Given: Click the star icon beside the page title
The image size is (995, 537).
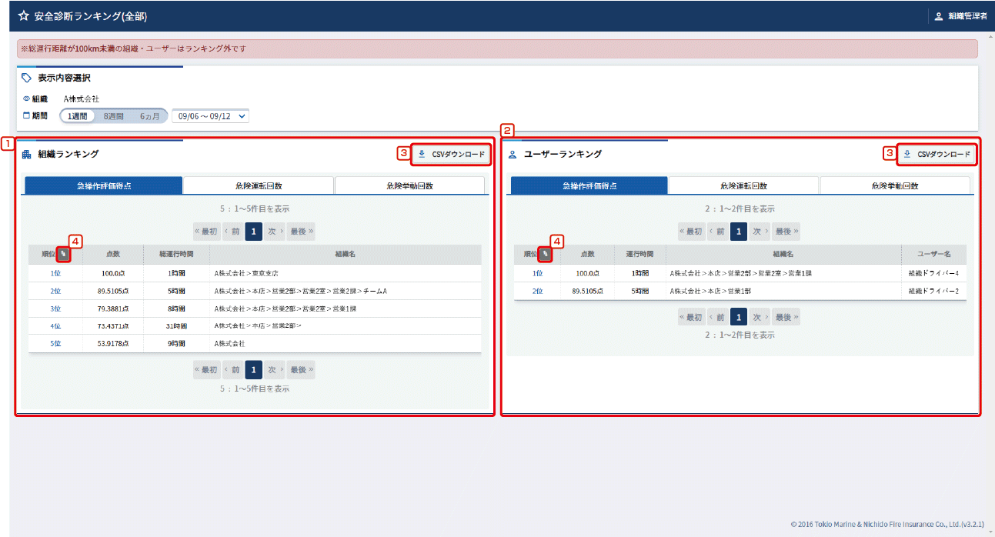Looking at the screenshot, I should point(23,15).
